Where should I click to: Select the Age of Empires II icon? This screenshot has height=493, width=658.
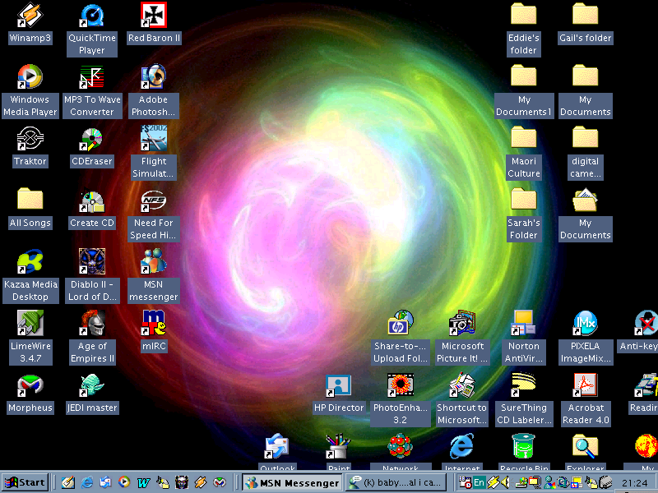(x=91, y=324)
